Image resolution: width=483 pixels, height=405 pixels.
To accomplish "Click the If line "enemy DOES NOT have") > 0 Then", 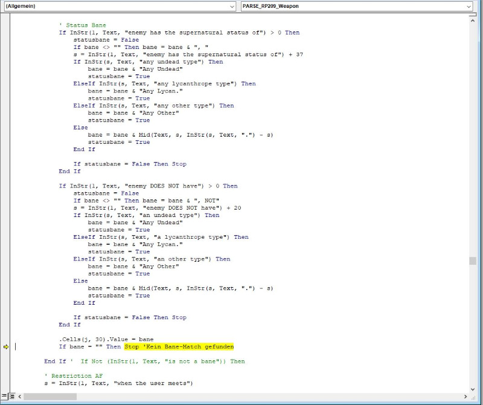I will tap(148, 186).
